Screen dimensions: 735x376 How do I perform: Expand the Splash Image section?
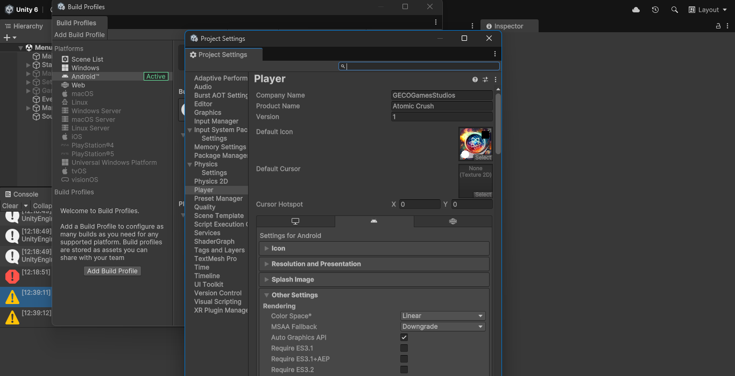click(x=374, y=279)
